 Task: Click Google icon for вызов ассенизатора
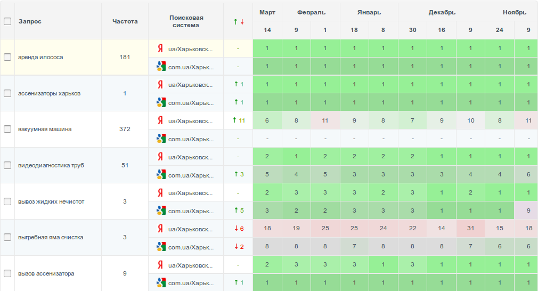pos(159,282)
